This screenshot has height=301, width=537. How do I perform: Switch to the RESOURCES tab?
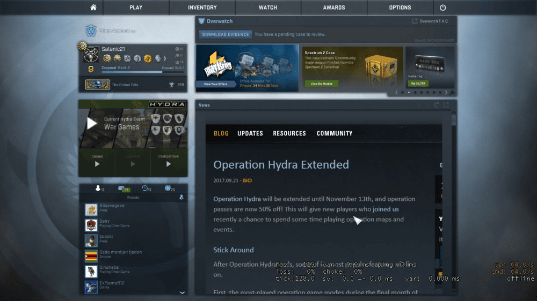289,133
